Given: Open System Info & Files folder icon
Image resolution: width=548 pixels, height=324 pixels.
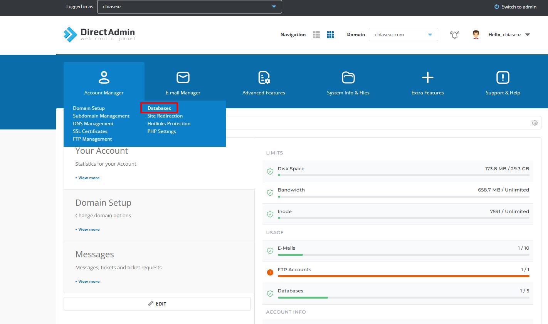Looking at the screenshot, I should (348, 77).
